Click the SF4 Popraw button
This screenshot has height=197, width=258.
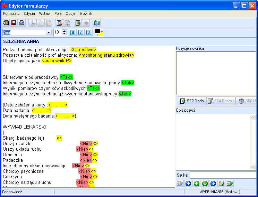point(221,101)
